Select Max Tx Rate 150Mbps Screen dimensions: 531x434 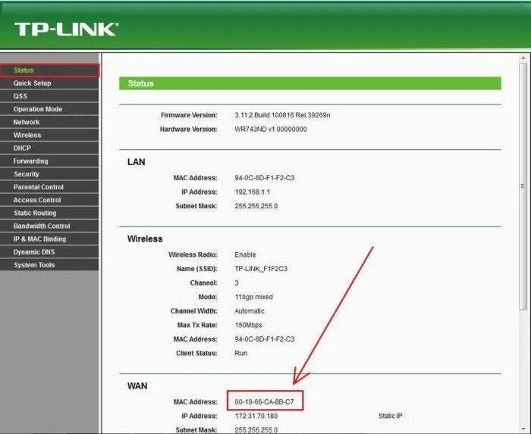(248, 325)
